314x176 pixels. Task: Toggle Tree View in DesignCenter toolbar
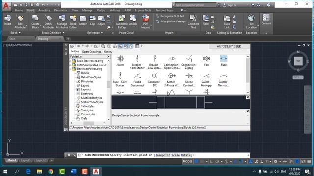[120, 46]
